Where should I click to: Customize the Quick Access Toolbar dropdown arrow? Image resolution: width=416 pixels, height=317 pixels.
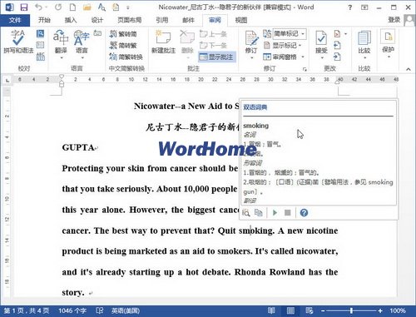[x=128, y=7]
